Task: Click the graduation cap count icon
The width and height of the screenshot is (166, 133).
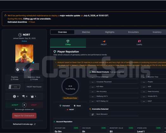Action: [x=23, y=96]
